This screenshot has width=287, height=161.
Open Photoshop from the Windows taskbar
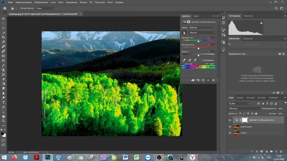(x=48, y=157)
